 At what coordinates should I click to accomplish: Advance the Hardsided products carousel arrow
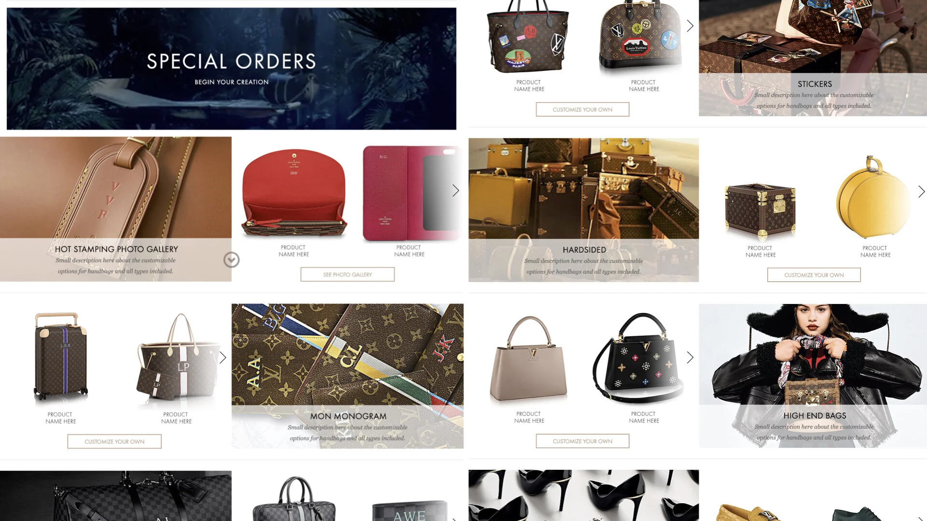pos(921,192)
